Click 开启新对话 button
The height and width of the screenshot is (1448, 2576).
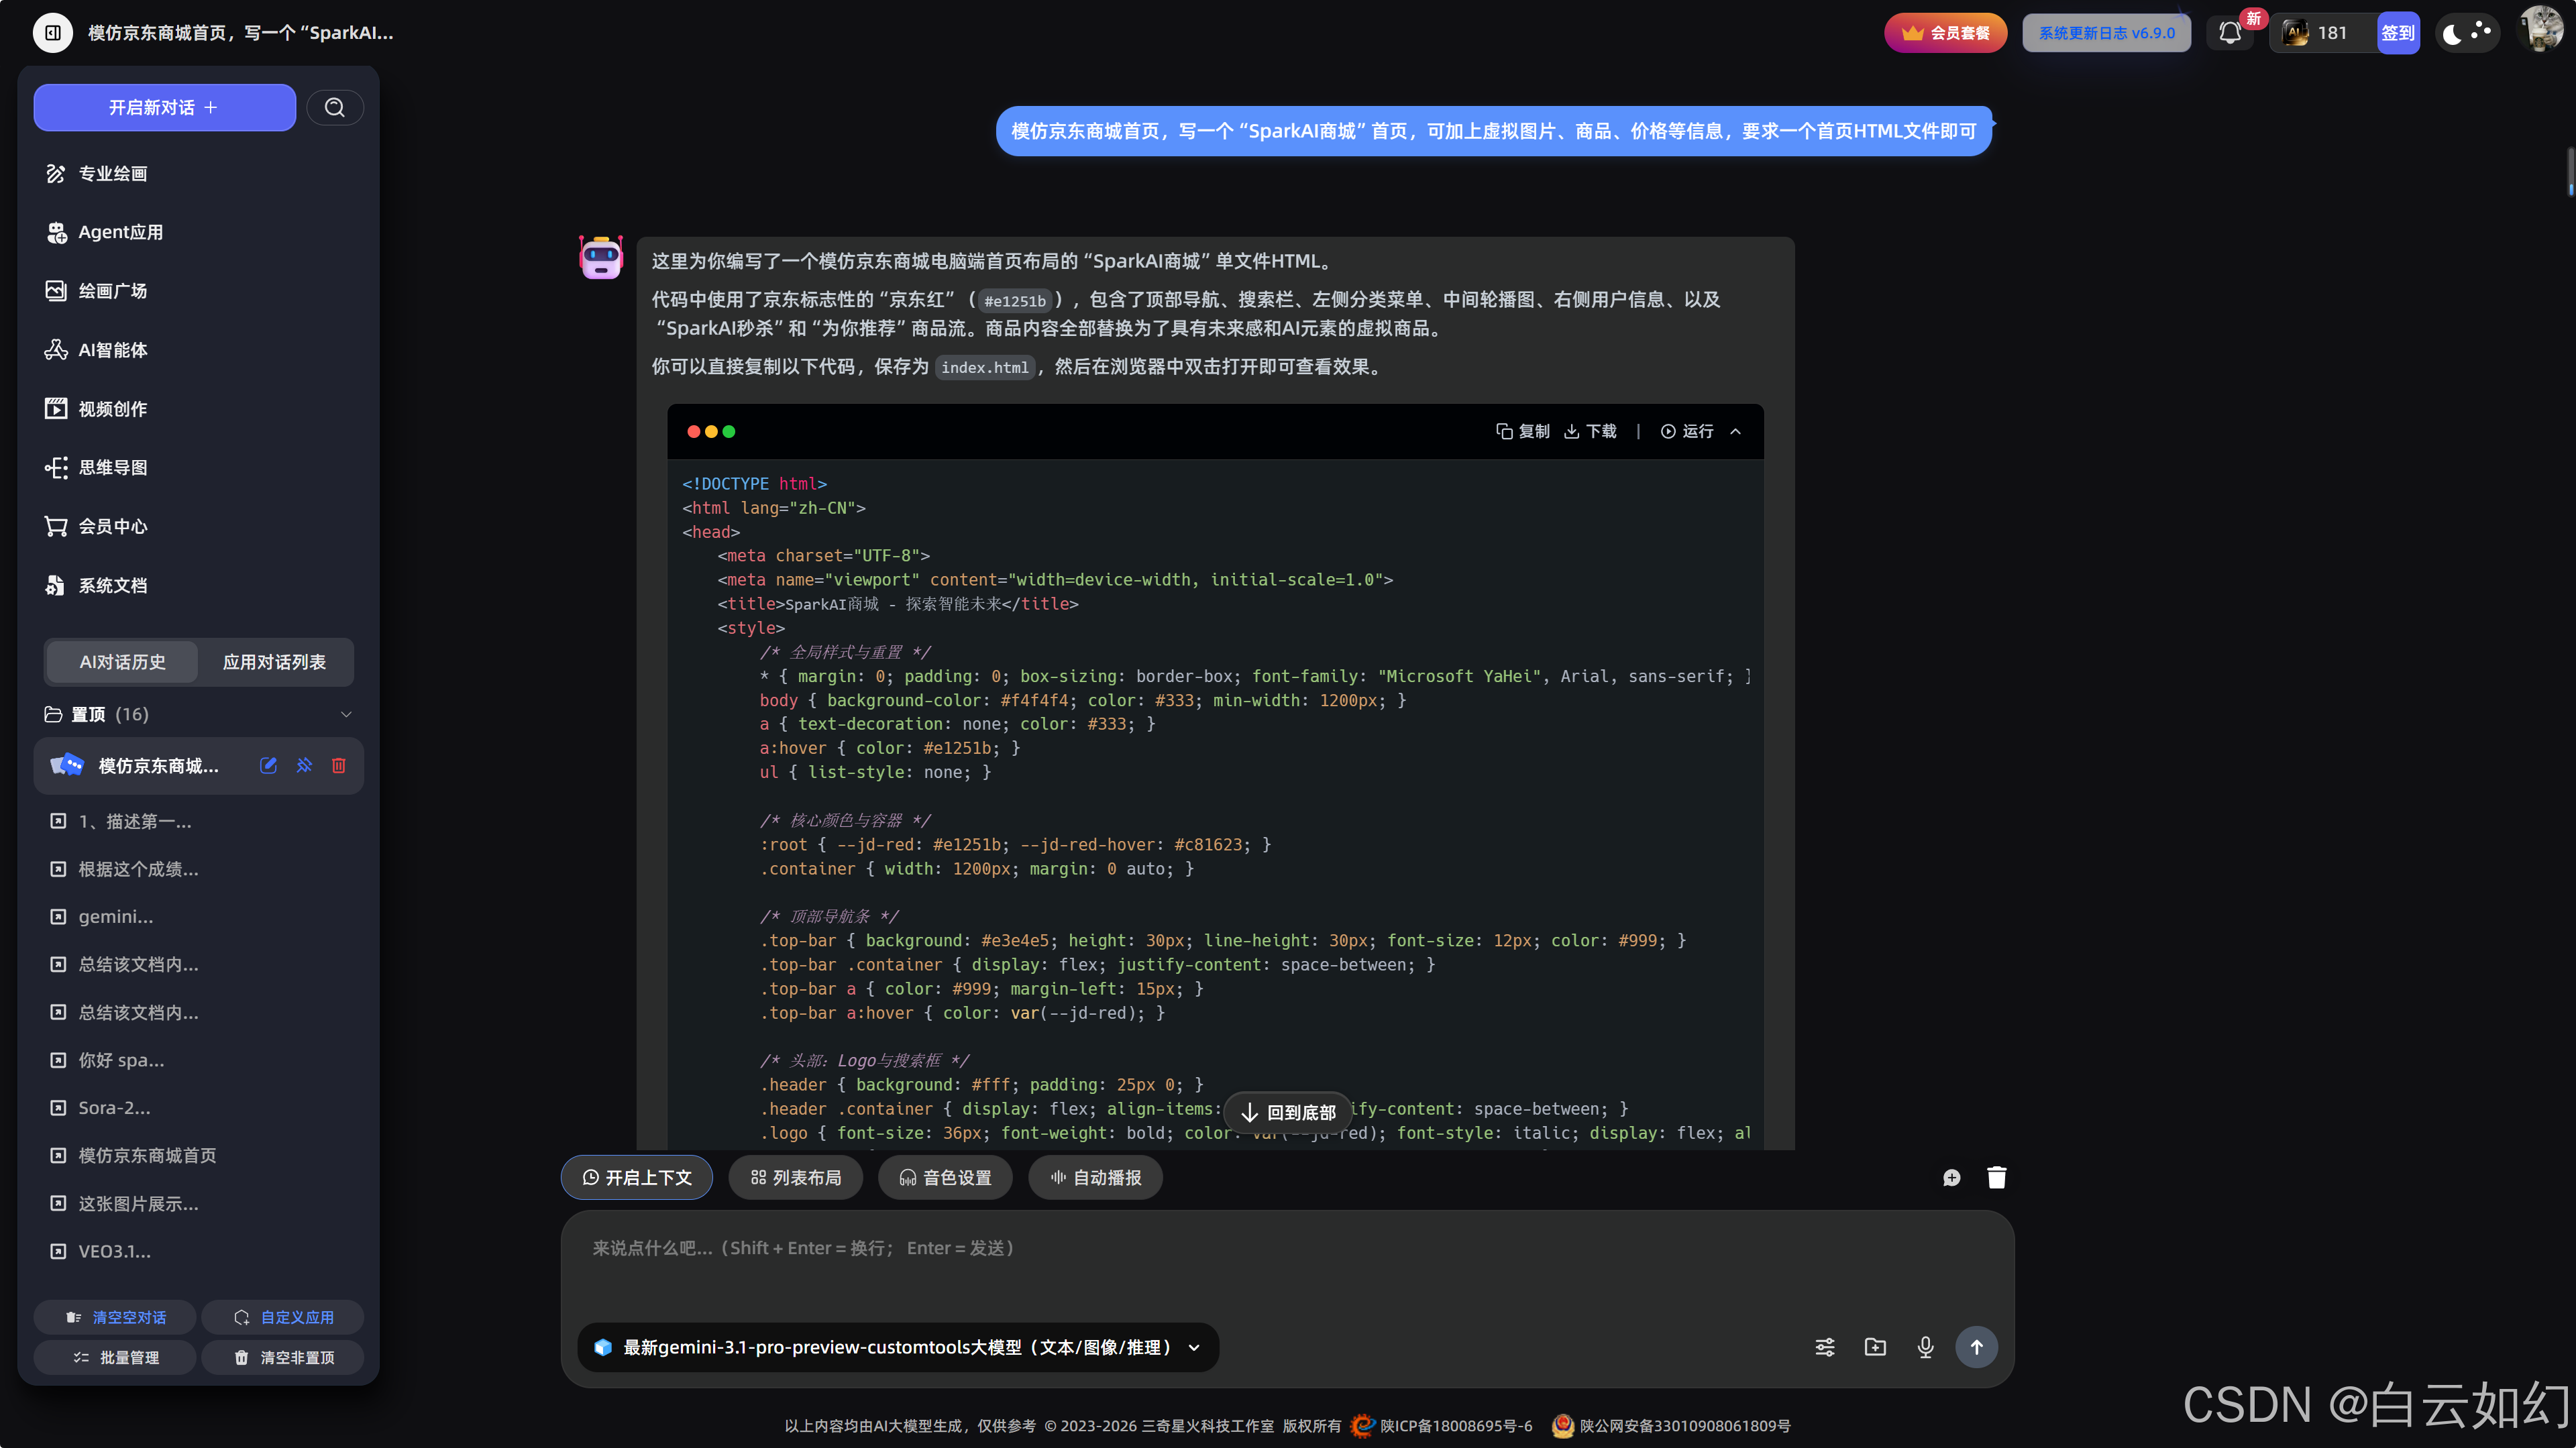click(x=164, y=107)
